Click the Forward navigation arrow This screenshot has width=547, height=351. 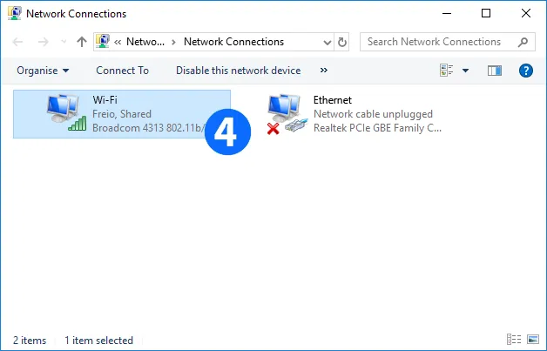(x=44, y=42)
